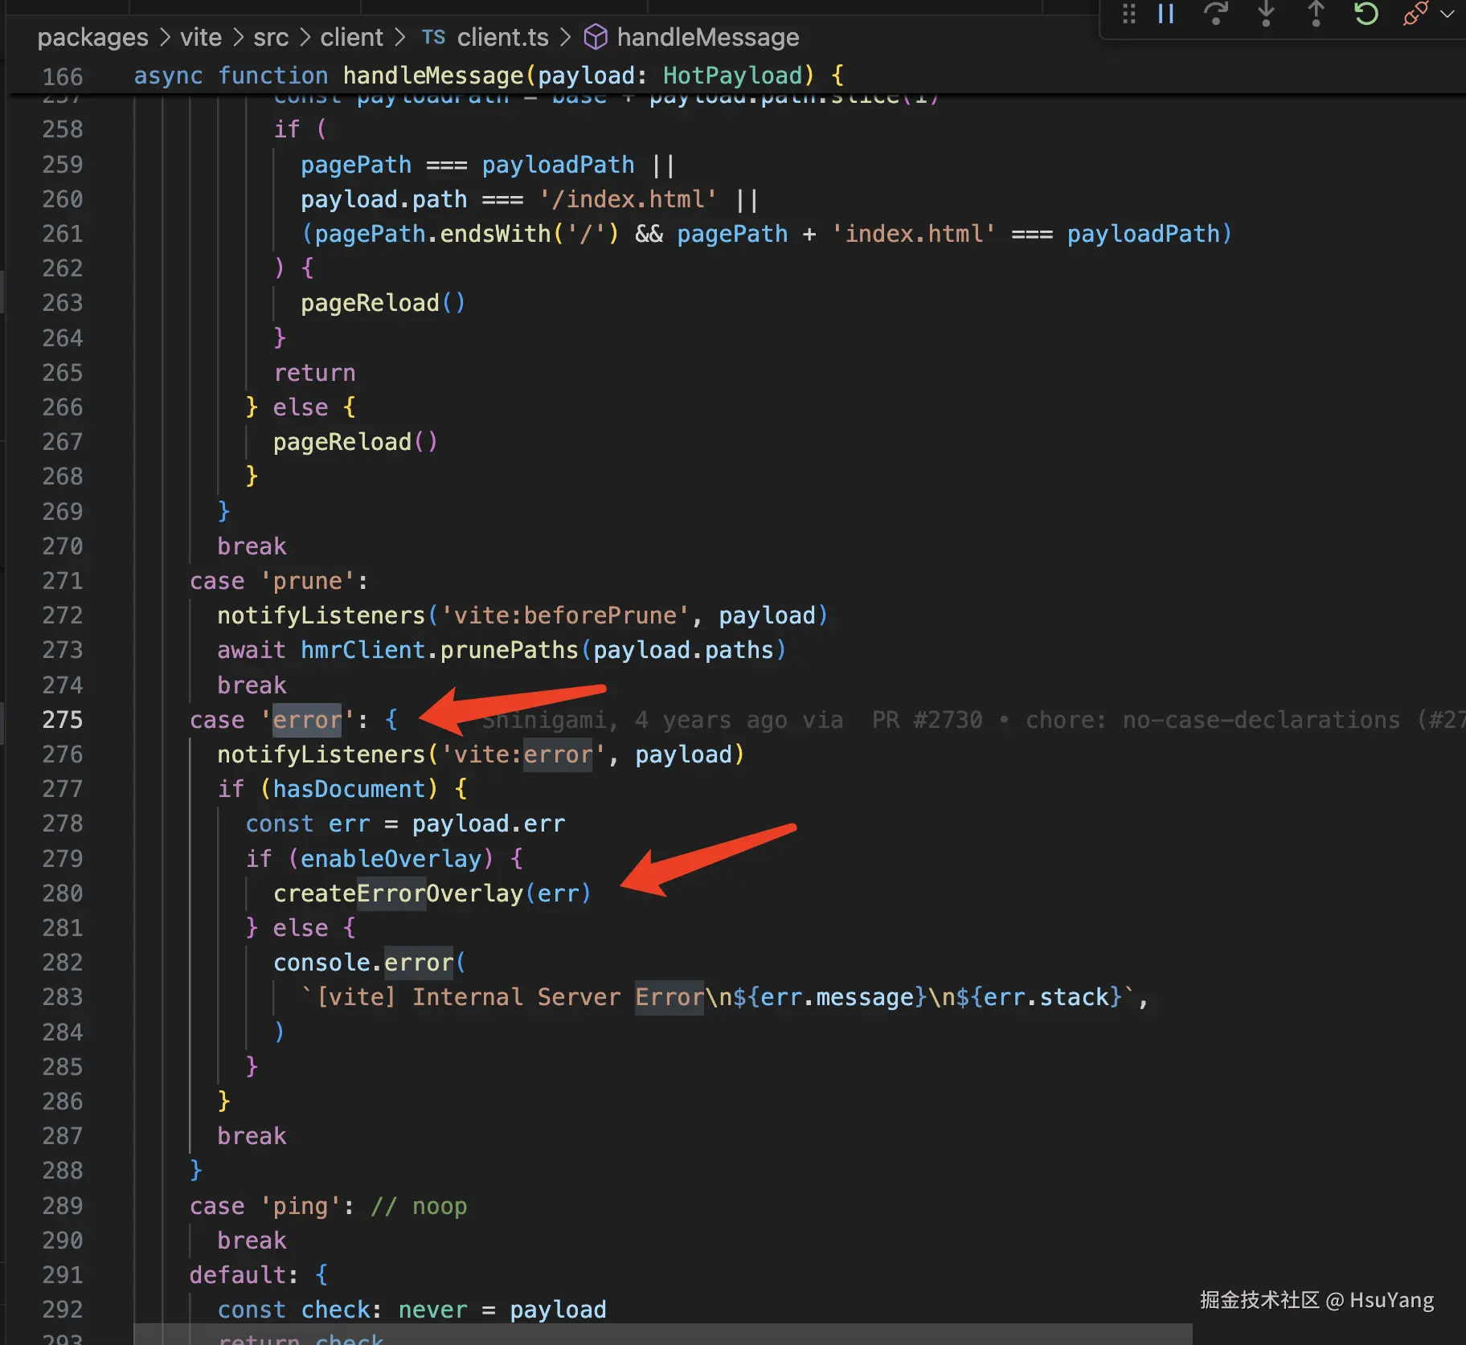Click the 'prune' case string
1466x1345 pixels.
[308, 581]
